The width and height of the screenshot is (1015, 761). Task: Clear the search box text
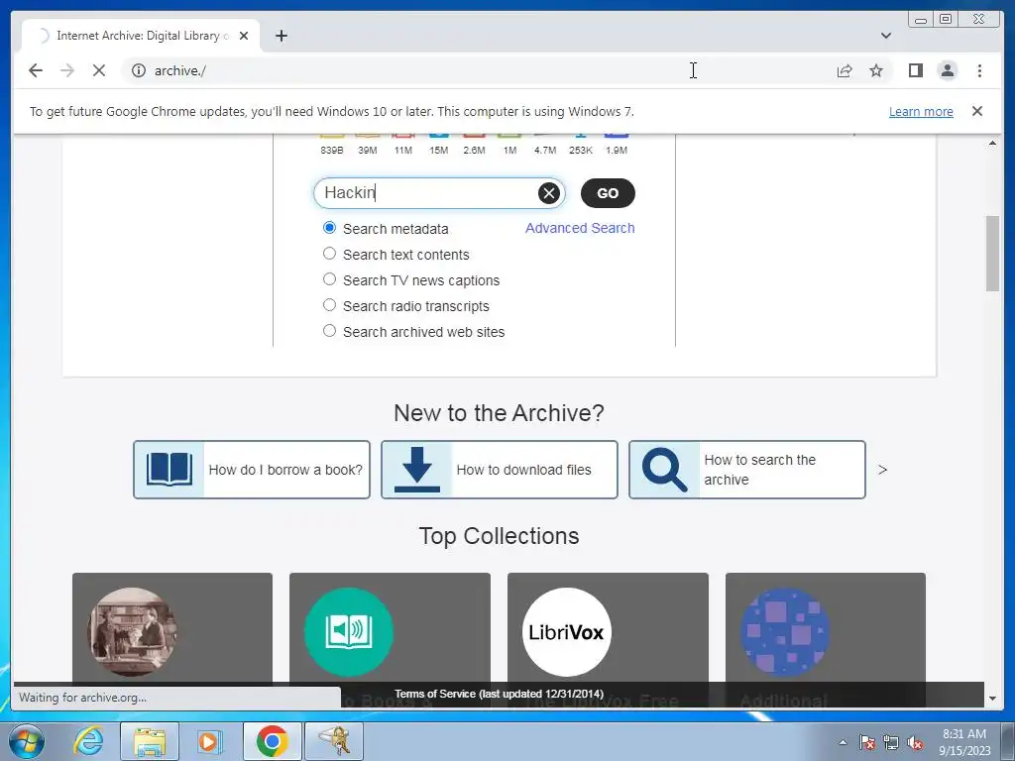click(549, 193)
